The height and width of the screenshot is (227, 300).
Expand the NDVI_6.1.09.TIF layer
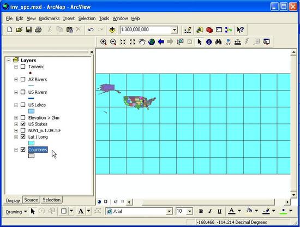click(x=16, y=130)
